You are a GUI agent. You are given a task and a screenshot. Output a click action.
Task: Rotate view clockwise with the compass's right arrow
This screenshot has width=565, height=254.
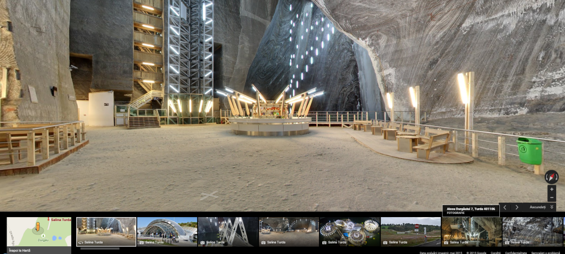tap(557, 177)
